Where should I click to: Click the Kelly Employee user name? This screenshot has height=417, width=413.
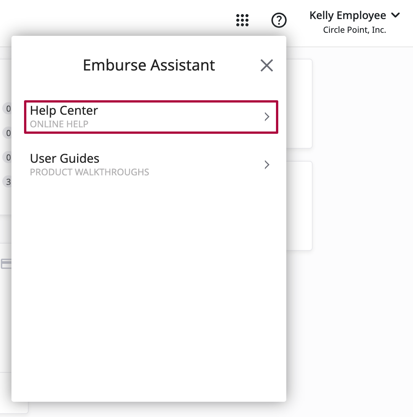(347, 16)
